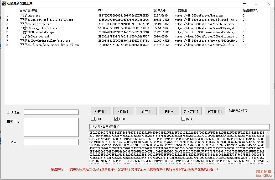Click row number 5 in list
The image size is (275, 180).
(7, 32)
